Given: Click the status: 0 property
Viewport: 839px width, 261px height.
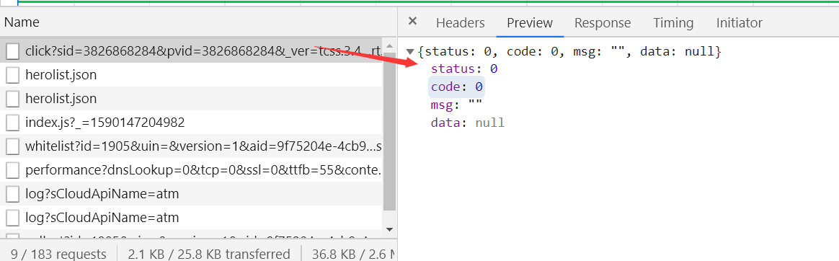Looking at the screenshot, I should click(x=464, y=68).
